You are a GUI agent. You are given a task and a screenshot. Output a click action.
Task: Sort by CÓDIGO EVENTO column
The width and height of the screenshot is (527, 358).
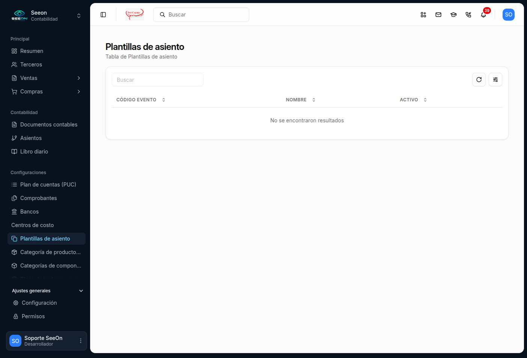tap(141, 100)
